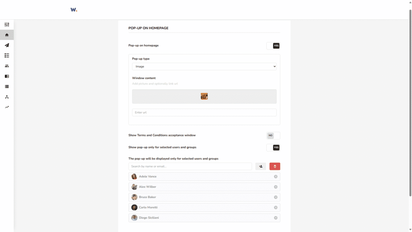
Task: Remove Adele Vance from the list
Action: pos(276,177)
